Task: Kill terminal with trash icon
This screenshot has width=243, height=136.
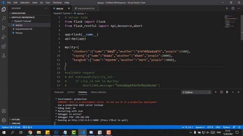Action: point(227,92)
